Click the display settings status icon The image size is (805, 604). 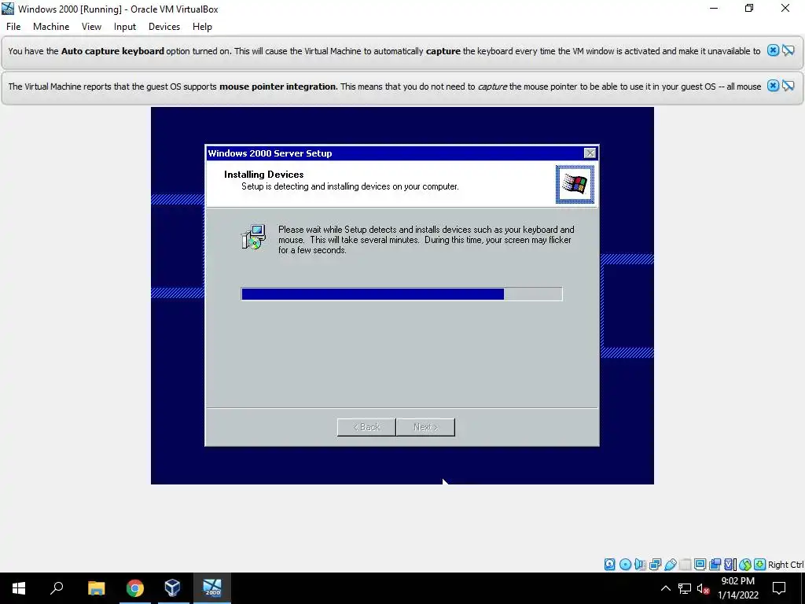coord(700,565)
